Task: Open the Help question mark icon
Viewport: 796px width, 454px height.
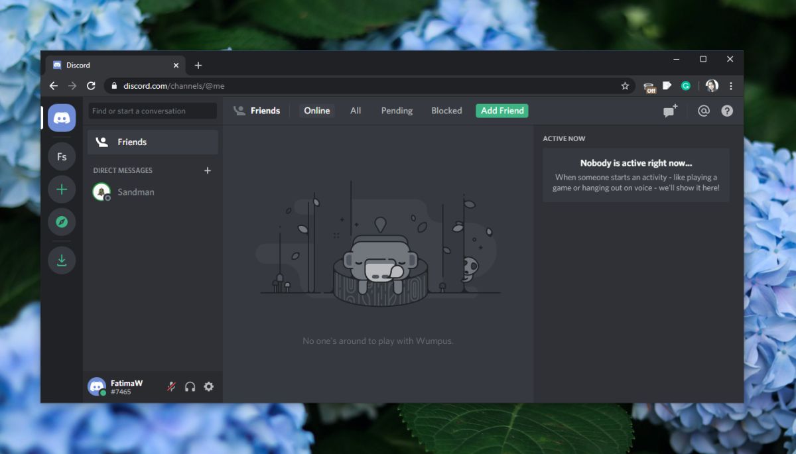Action: pos(727,111)
